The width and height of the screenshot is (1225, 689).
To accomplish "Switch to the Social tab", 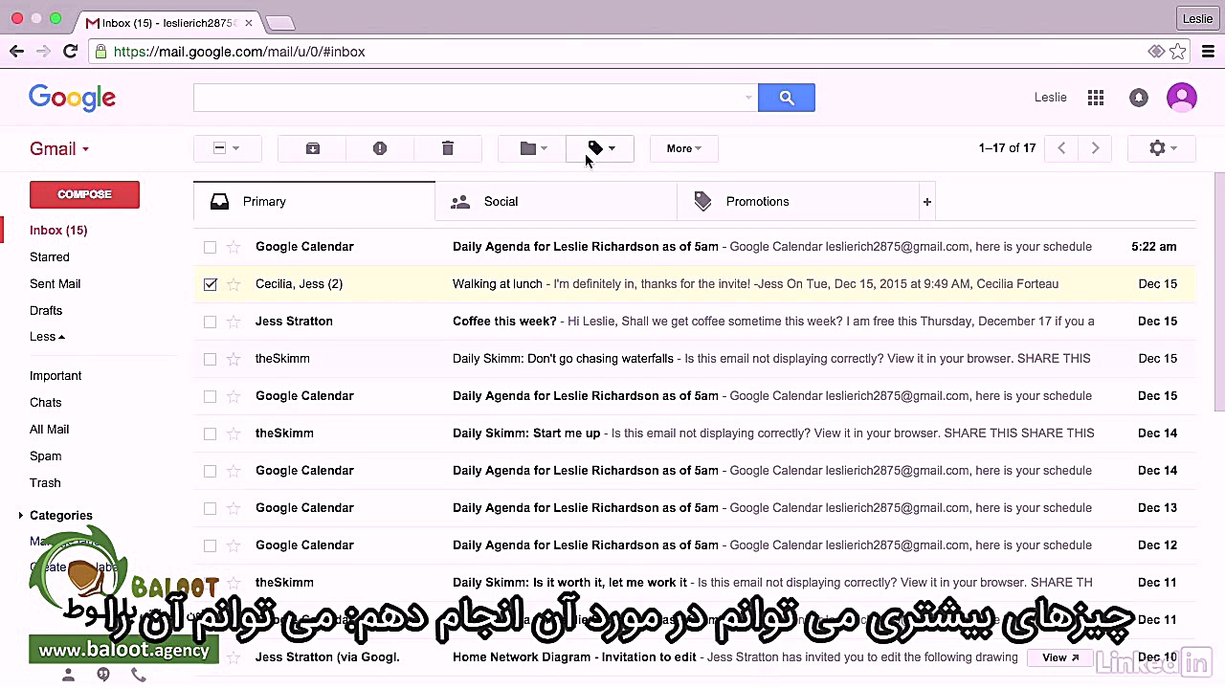I will coord(501,201).
